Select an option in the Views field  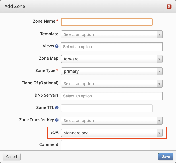(112, 47)
